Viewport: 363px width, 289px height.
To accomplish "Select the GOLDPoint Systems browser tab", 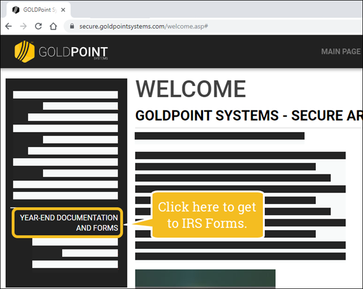I will click(38, 10).
